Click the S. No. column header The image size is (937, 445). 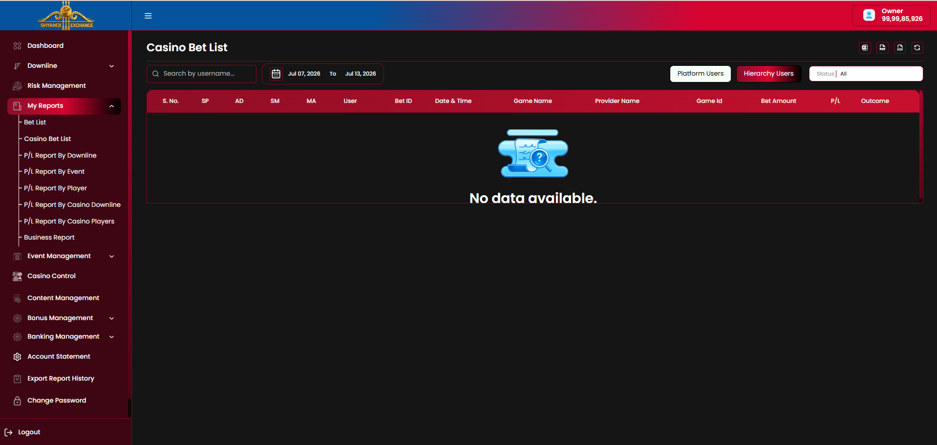(170, 101)
